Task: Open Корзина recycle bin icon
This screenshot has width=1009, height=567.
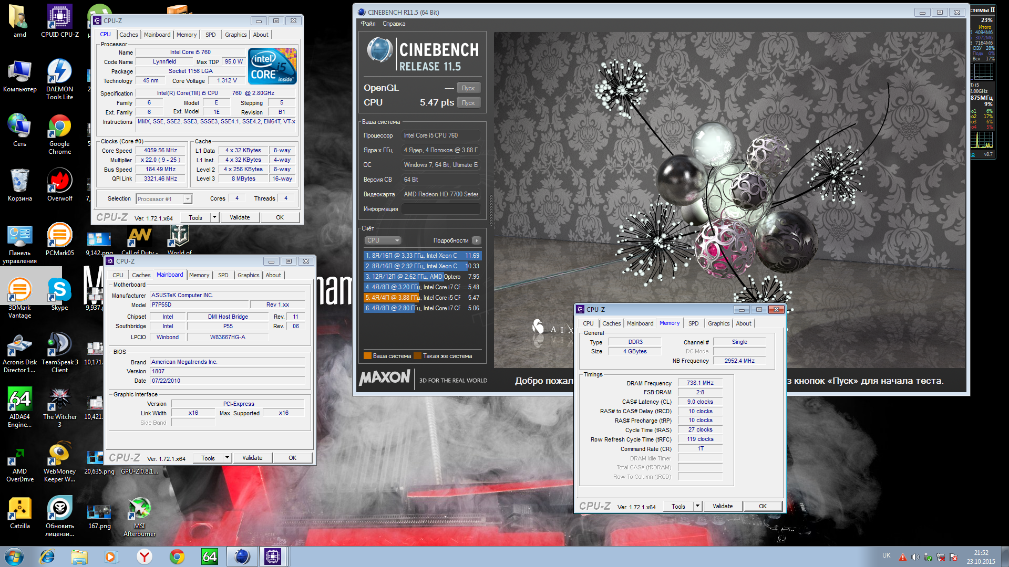Action: 19,185
